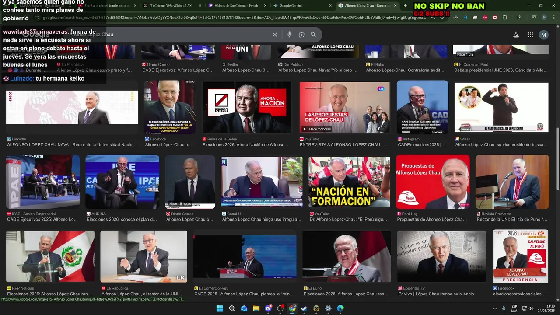Screen dimensions: 560x315
Task: Open LinkedIn ALFONSO LOPEZ CHAU NAVA Rector image
Action: (72, 108)
